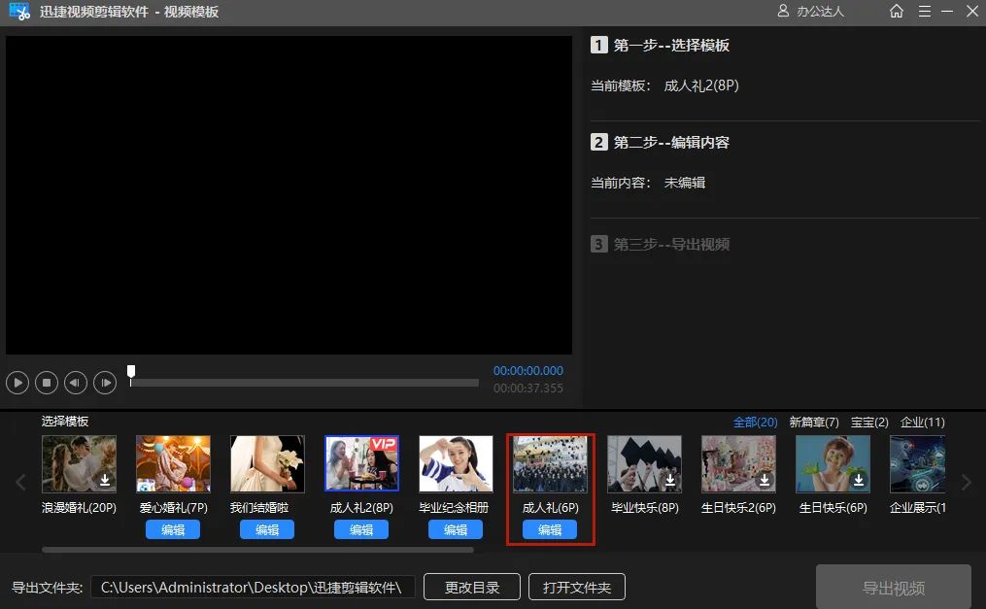Click 更改目录 to change export folder

click(x=472, y=587)
